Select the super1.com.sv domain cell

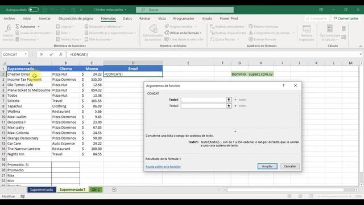pos(260,74)
